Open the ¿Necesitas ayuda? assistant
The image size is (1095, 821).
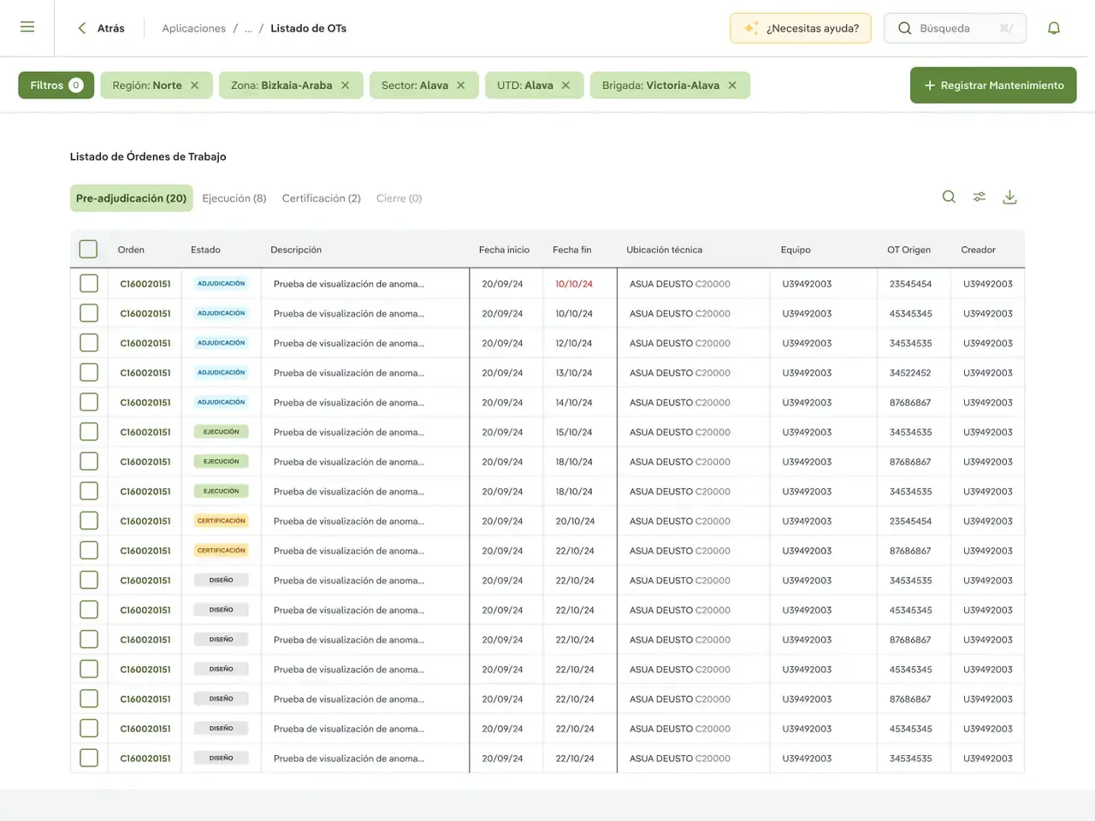[801, 28]
